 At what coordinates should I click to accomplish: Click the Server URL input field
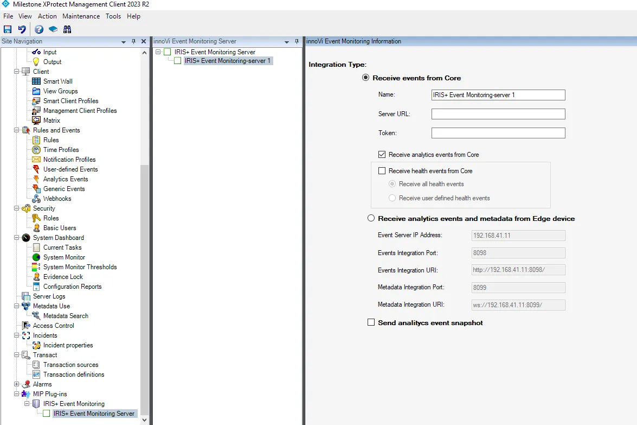pos(498,114)
